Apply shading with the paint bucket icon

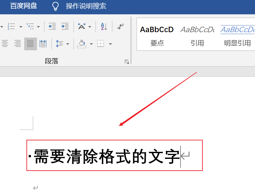[x=82, y=44]
